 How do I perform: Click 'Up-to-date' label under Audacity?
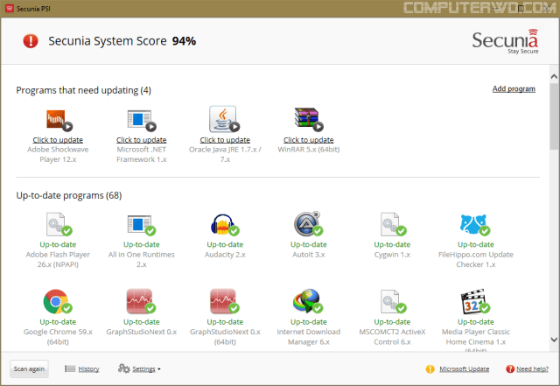[225, 244]
